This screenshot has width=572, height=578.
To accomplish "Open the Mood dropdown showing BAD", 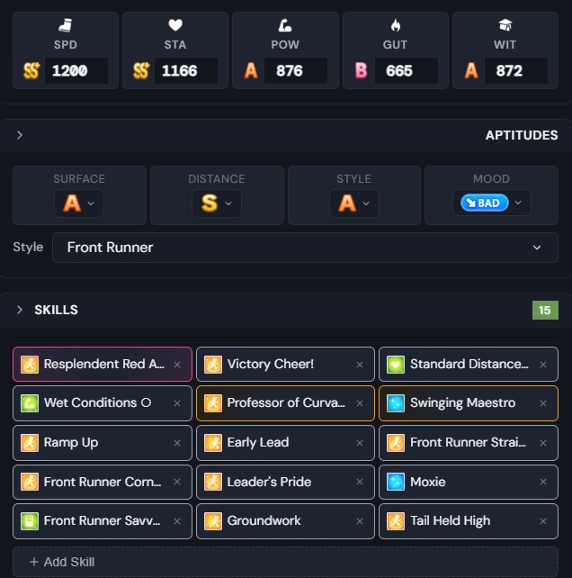I will pos(492,203).
